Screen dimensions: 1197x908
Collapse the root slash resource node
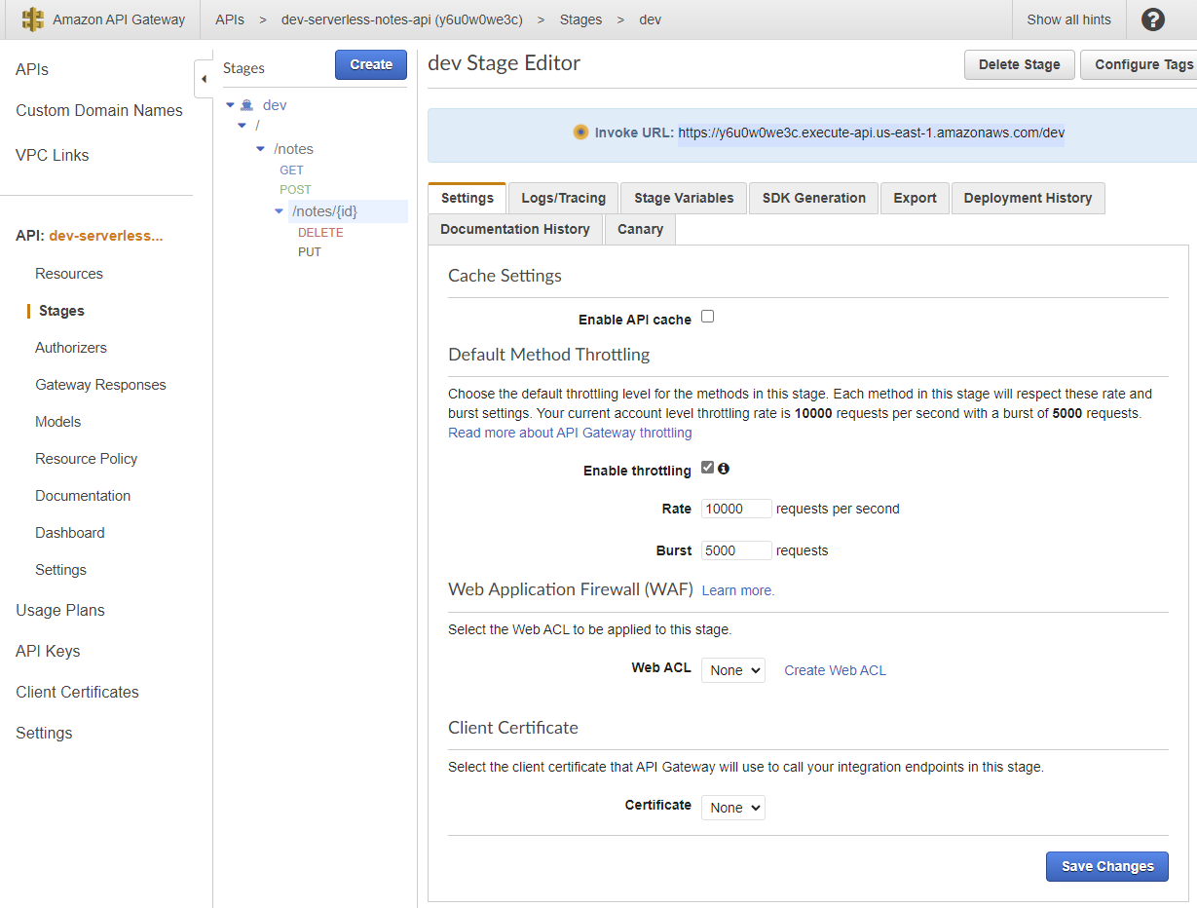tap(242, 126)
